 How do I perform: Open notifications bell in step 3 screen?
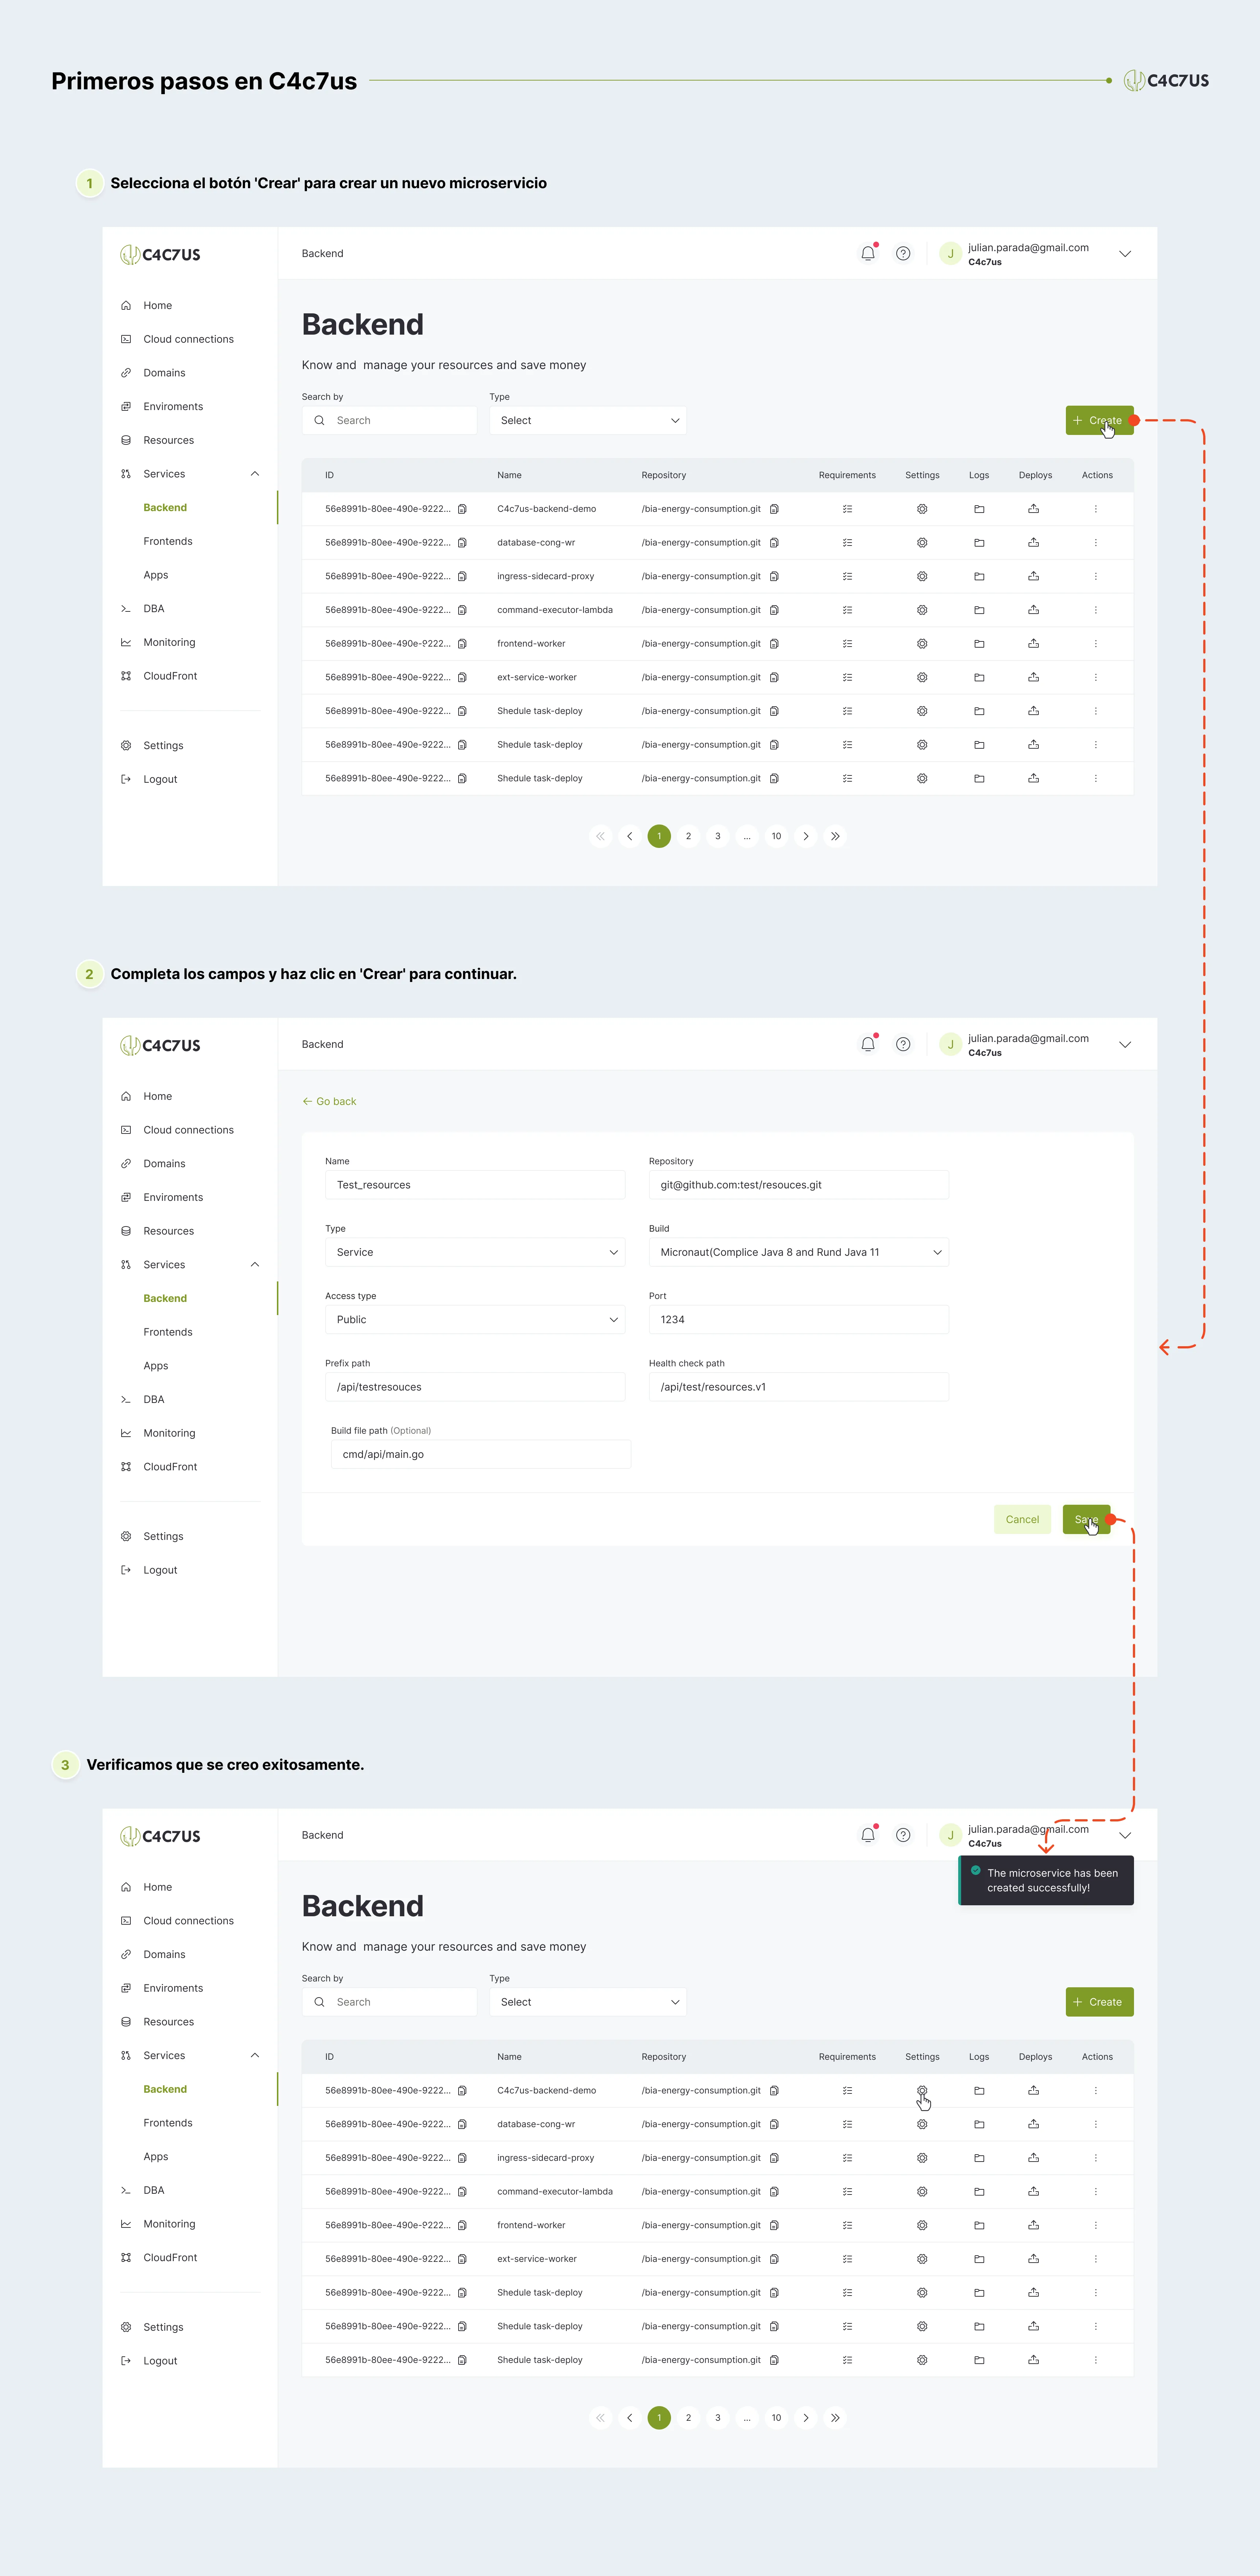868,1835
